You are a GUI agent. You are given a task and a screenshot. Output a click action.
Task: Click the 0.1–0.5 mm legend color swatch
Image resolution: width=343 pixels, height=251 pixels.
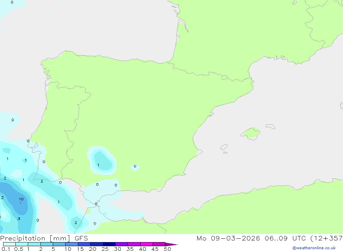(x=9, y=244)
